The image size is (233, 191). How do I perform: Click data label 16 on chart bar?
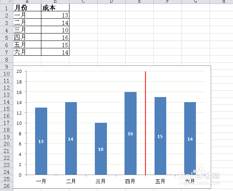coord(130,134)
